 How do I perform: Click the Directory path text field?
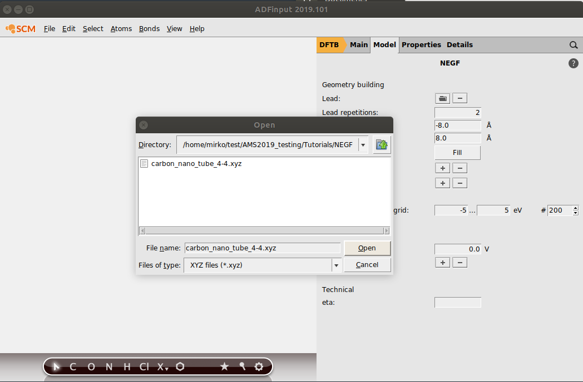point(268,145)
